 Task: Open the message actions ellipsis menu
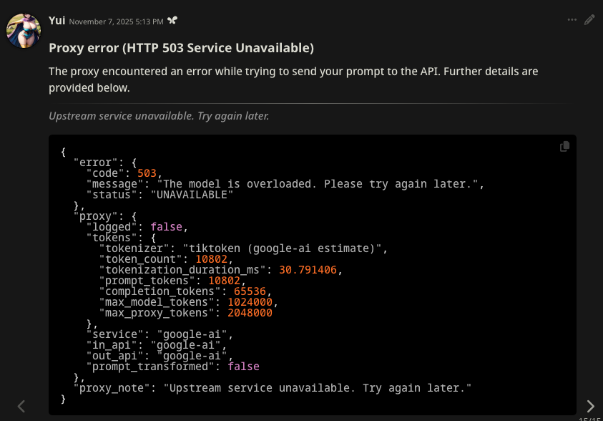(572, 20)
